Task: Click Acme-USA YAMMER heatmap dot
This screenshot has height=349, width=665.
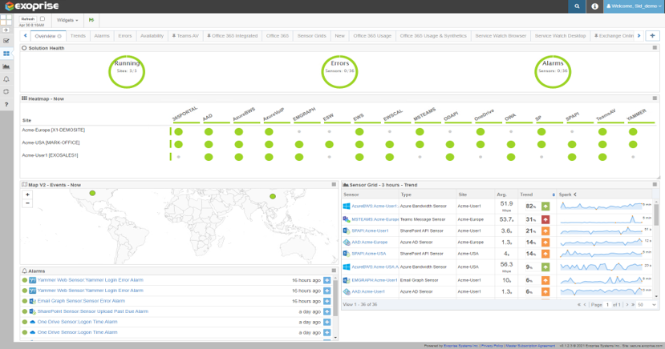Action: (x=633, y=144)
